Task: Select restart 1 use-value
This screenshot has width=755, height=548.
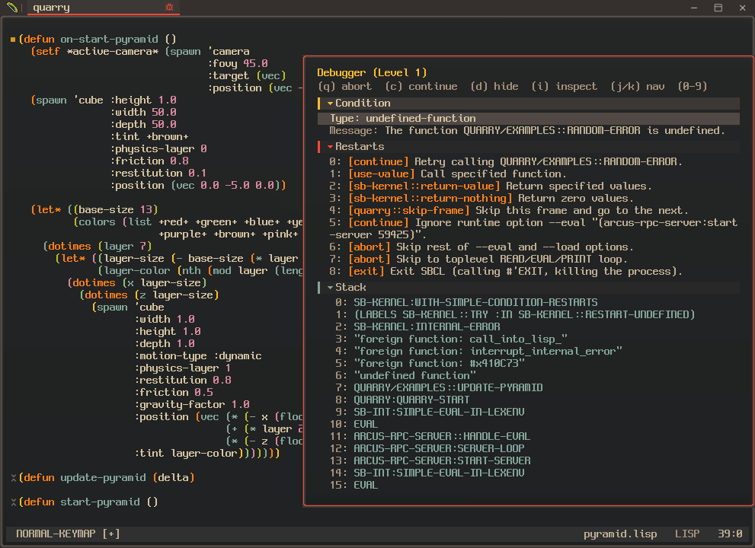Action: point(381,174)
